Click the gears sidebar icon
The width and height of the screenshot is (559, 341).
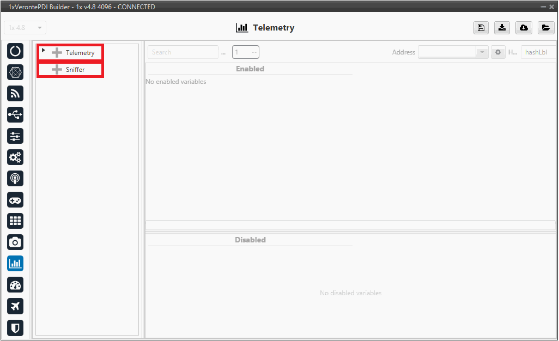pos(15,157)
